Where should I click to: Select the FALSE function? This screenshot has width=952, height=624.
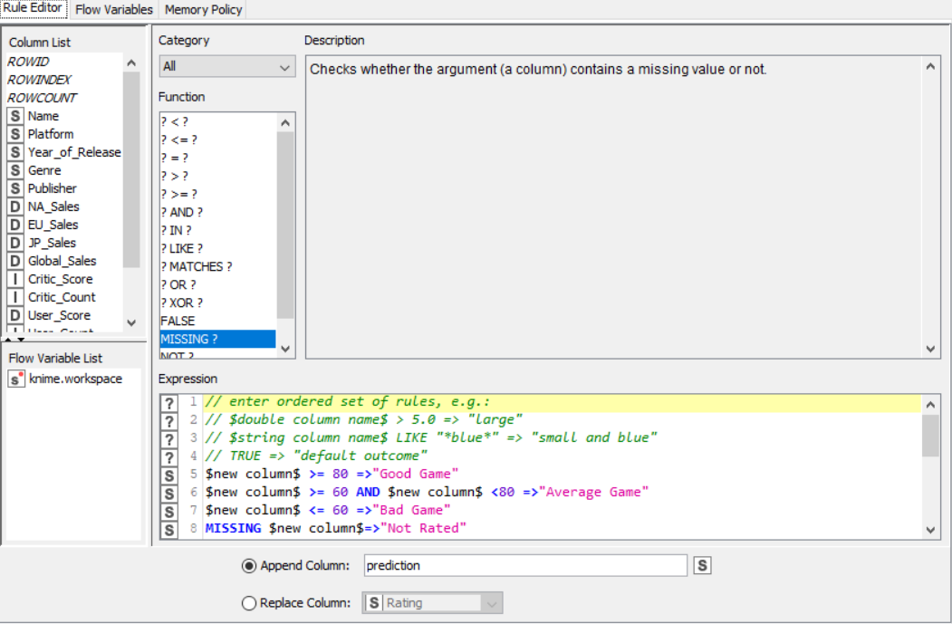217,322
